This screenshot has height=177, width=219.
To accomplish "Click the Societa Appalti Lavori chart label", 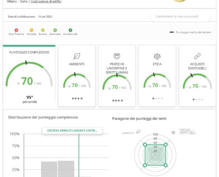I will pos(72,131).
